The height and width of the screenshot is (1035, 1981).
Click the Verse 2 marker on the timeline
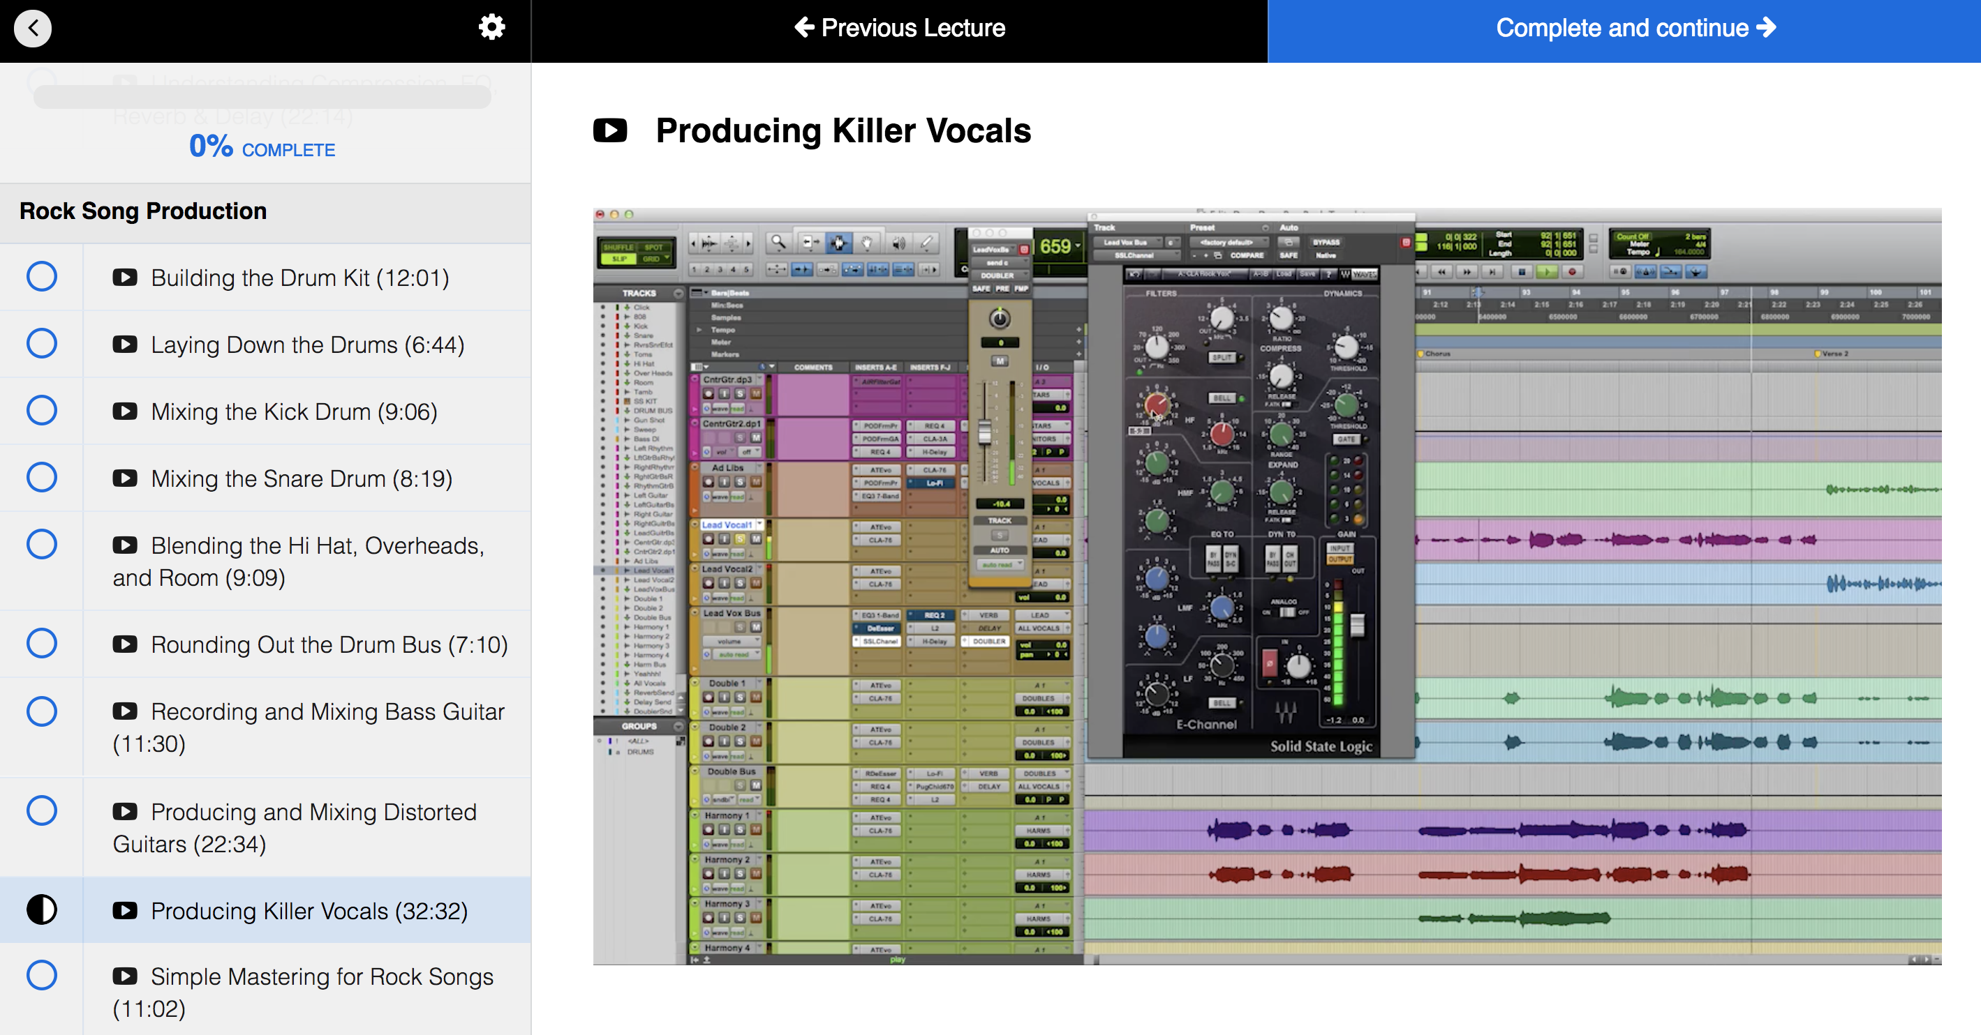tap(1832, 354)
